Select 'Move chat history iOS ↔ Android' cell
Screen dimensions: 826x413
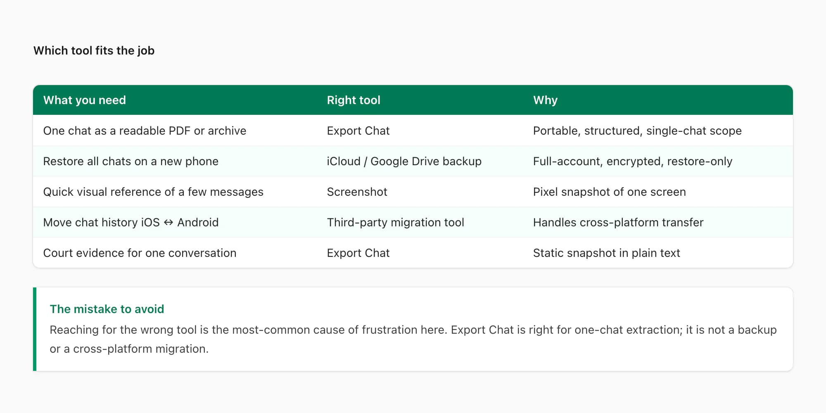[x=131, y=222]
